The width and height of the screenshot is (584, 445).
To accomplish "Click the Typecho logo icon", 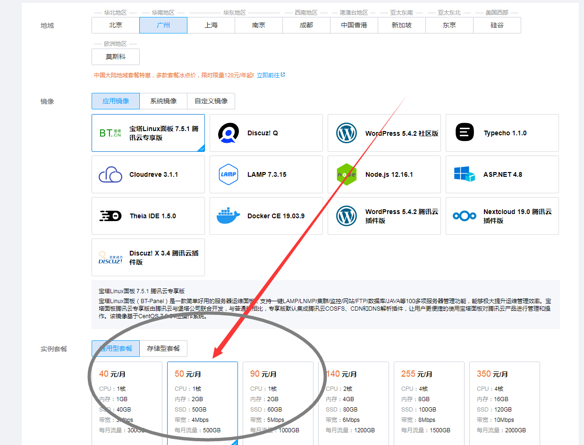I will pos(465,132).
